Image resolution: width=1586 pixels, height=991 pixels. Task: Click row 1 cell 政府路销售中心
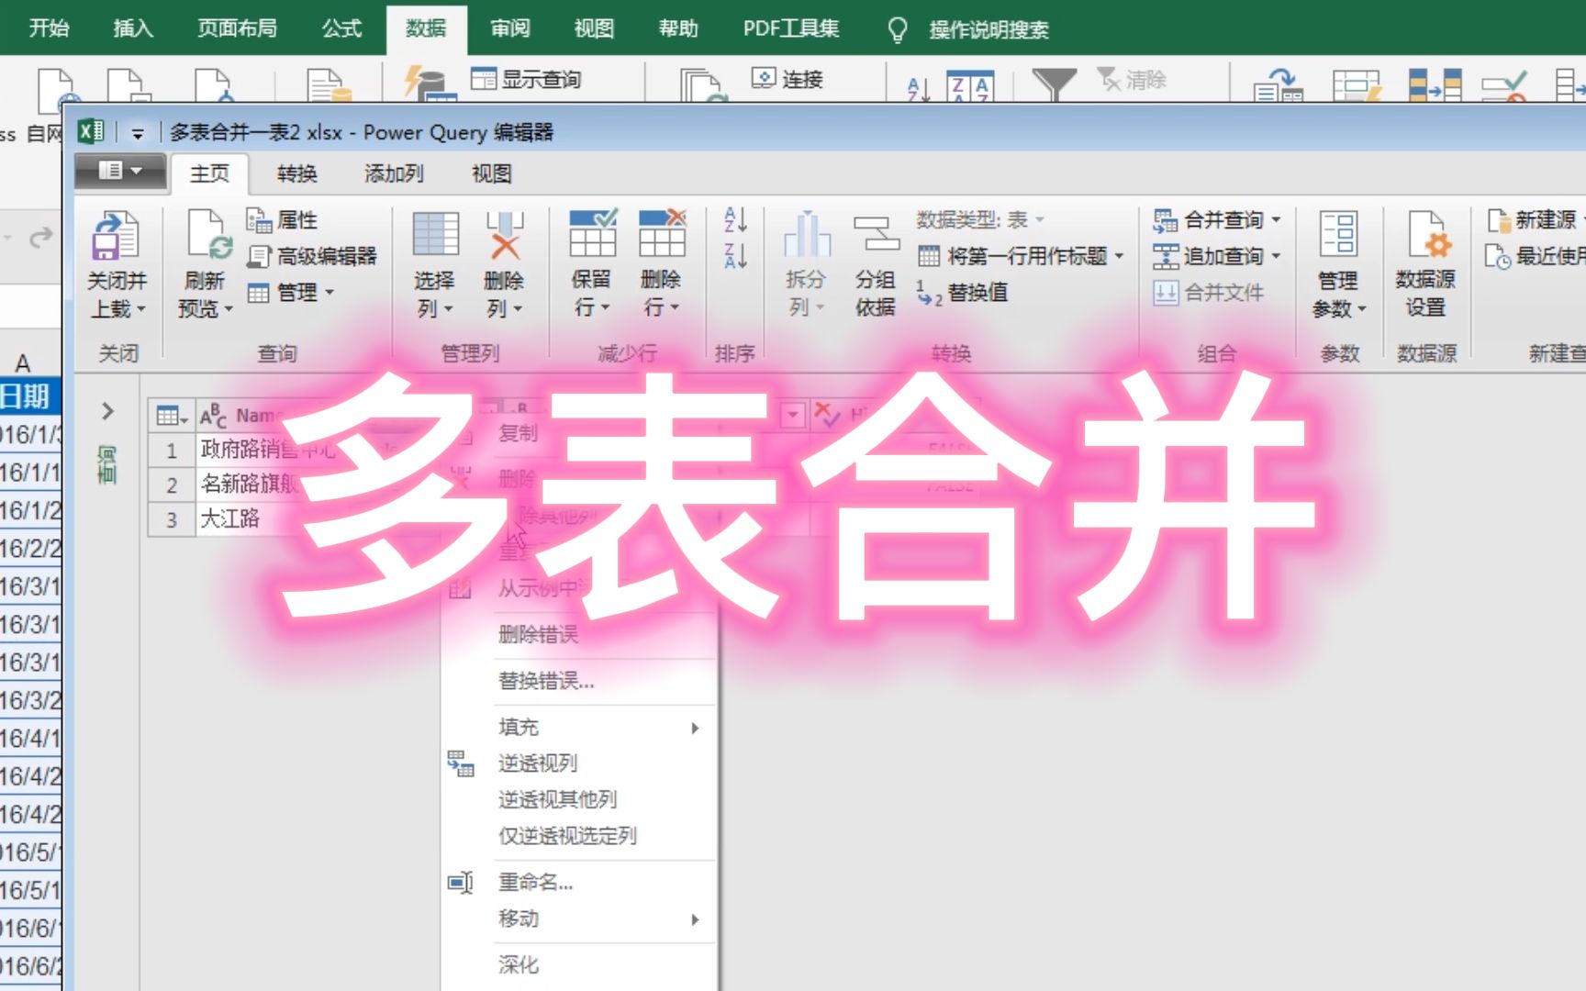pos(268,449)
